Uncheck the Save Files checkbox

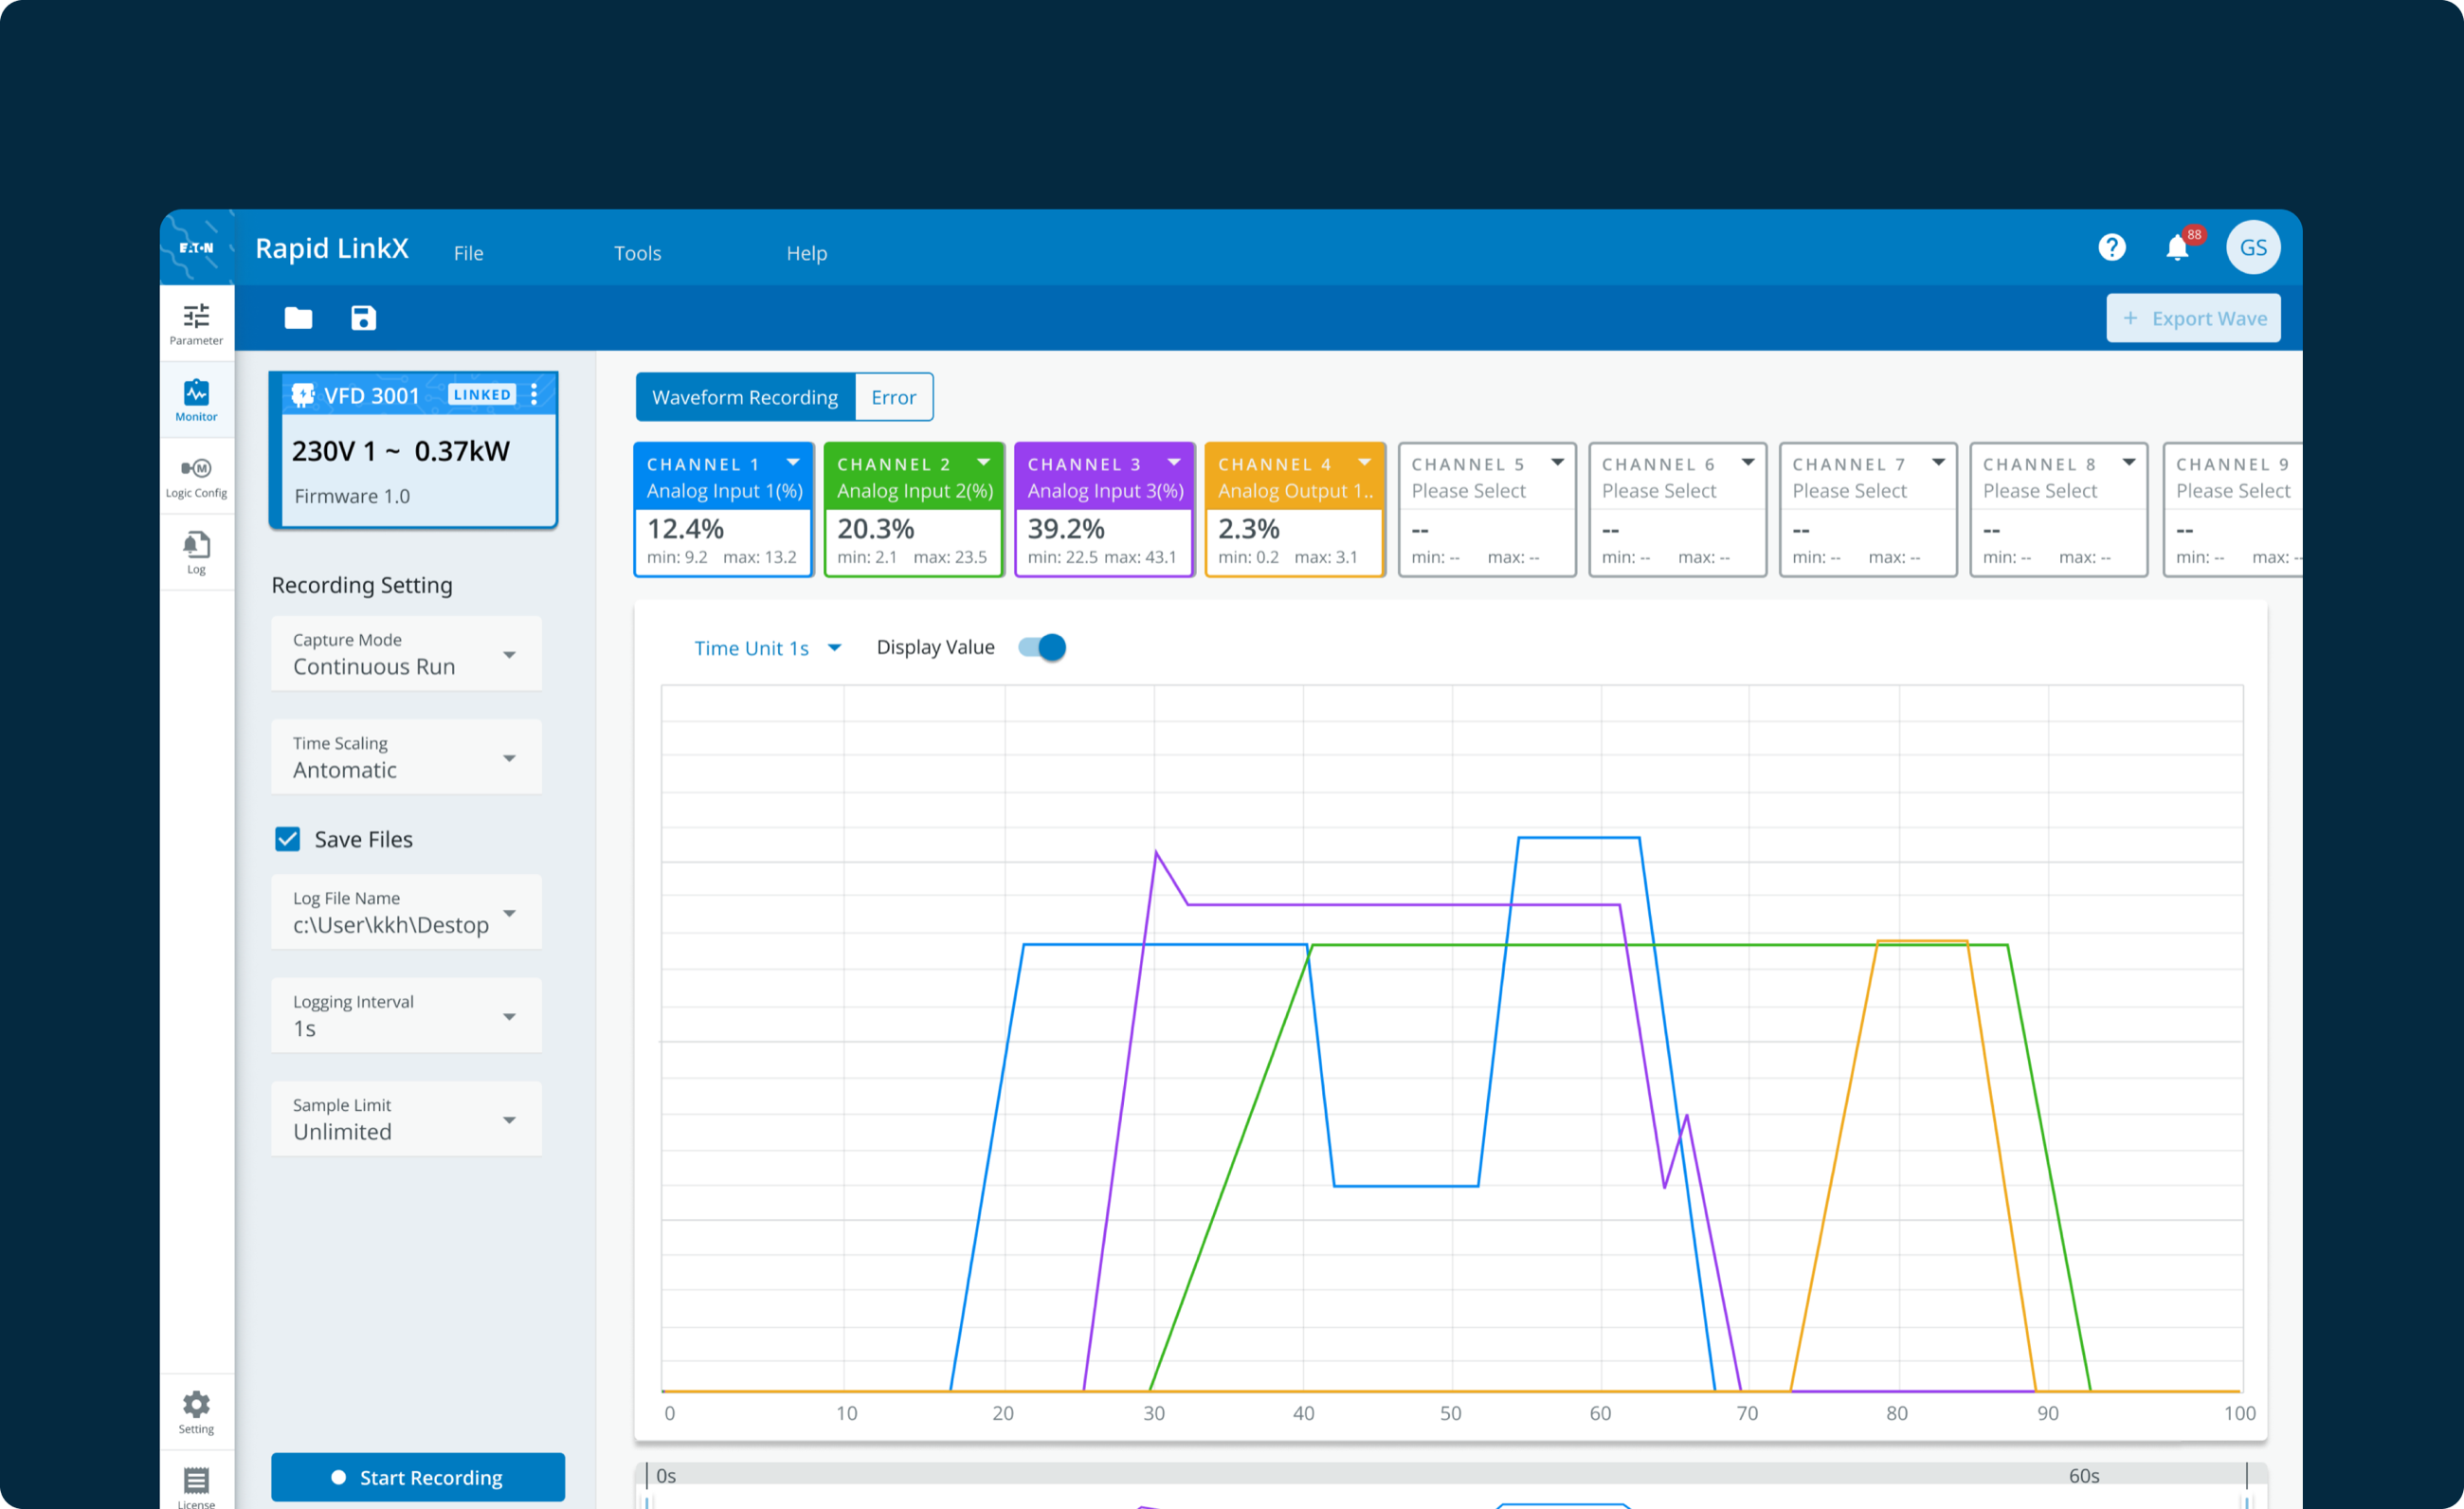point(287,839)
